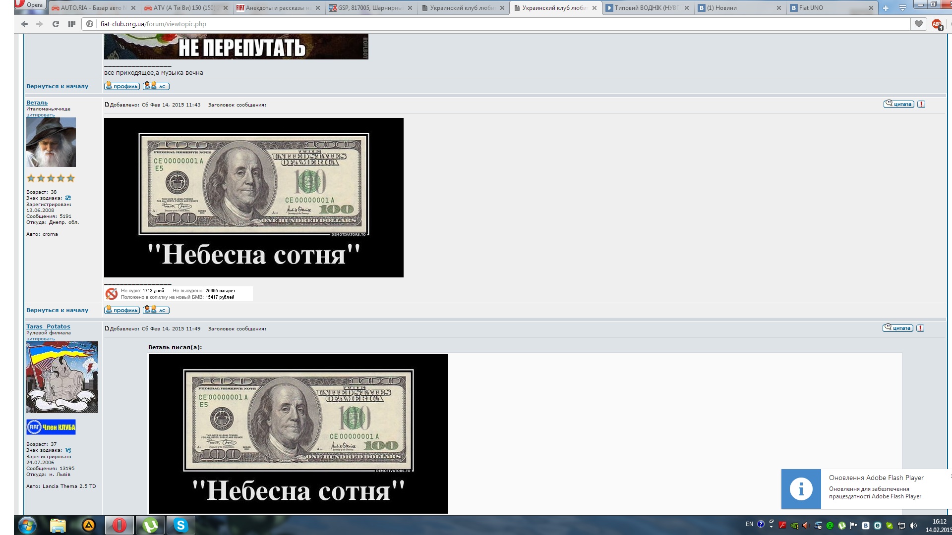The image size is (952, 535).
Task: Click Вернуться к началу under Веталь's post
Action: coord(57,310)
